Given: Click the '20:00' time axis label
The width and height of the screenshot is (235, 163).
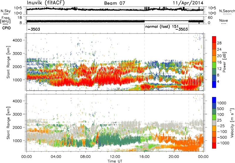Looking at the screenshot, I should (174, 157).
